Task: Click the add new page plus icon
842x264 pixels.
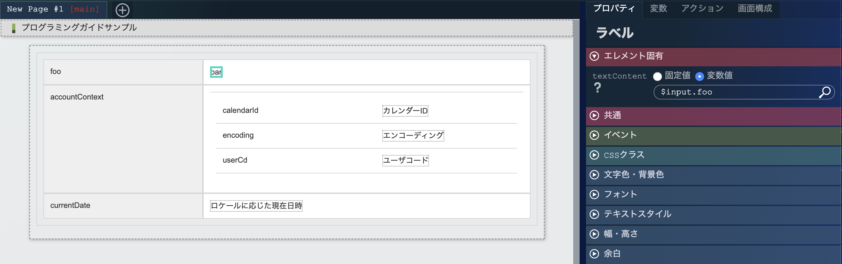Action: pyautogui.click(x=123, y=10)
